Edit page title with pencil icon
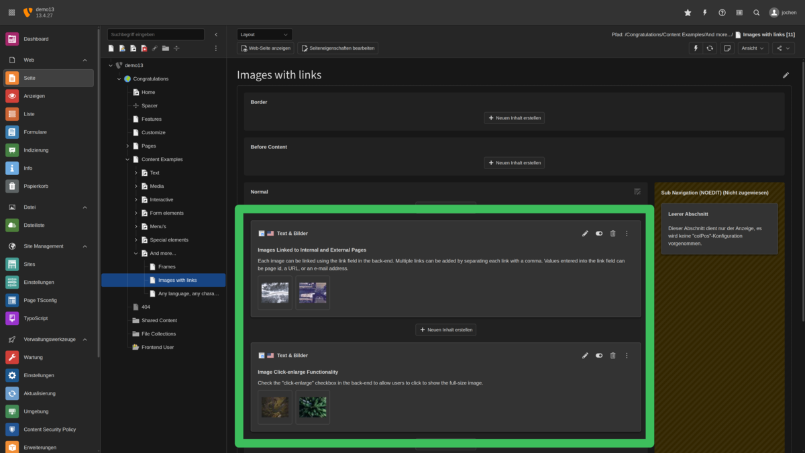Viewport: 805px width, 453px height. (786, 75)
